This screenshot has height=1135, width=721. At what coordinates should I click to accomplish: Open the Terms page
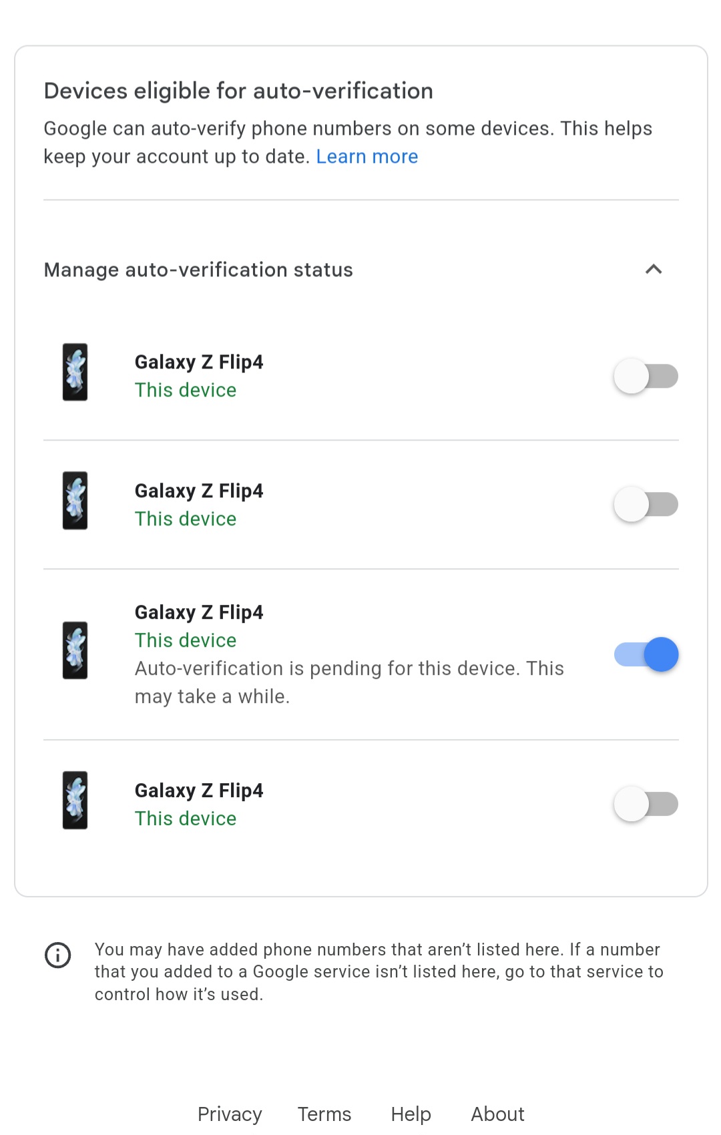(x=324, y=1114)
